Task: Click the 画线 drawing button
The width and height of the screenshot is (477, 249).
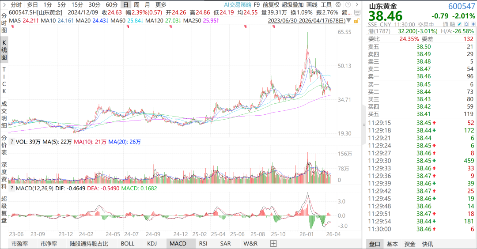Action: (x=312, y=4)
